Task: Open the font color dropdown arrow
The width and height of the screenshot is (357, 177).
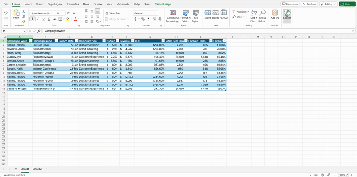Action: (79, 19)
